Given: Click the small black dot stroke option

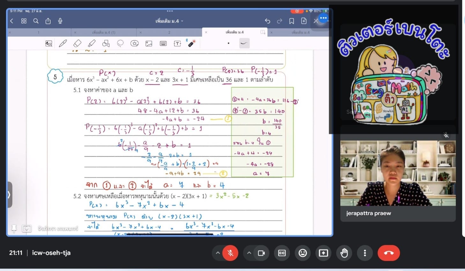Looking at the screenshot, I should click(228, 43).
